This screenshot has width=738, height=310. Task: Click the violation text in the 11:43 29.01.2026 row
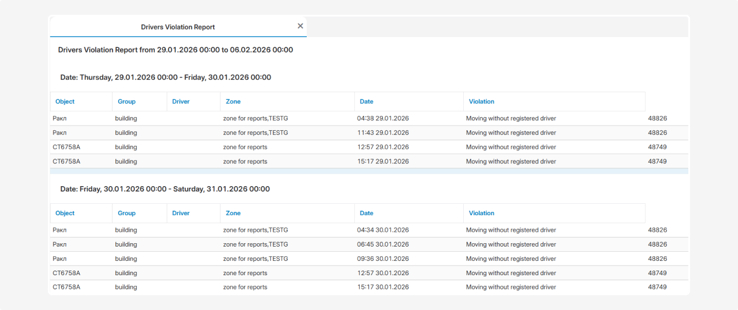[511, 133]
